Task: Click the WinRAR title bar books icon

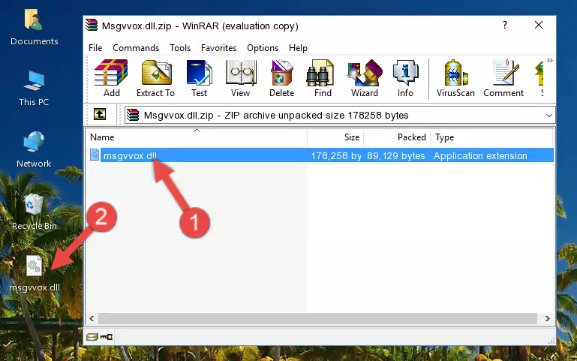Action: (x=92, y=25)
